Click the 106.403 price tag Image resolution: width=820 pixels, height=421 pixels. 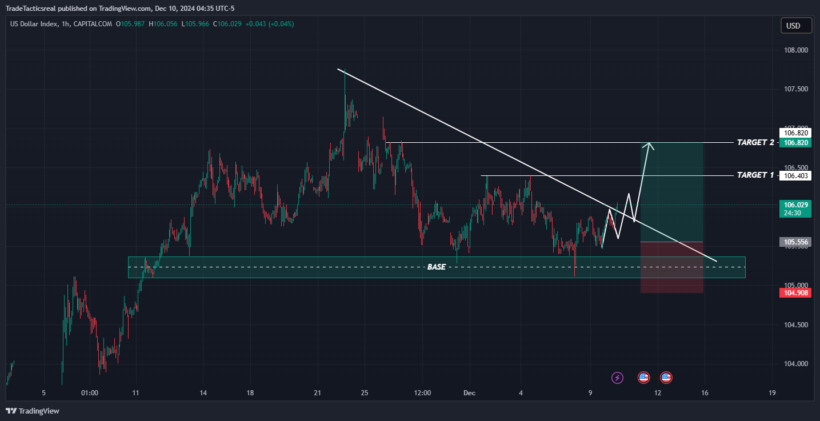(x=796, y=176)
